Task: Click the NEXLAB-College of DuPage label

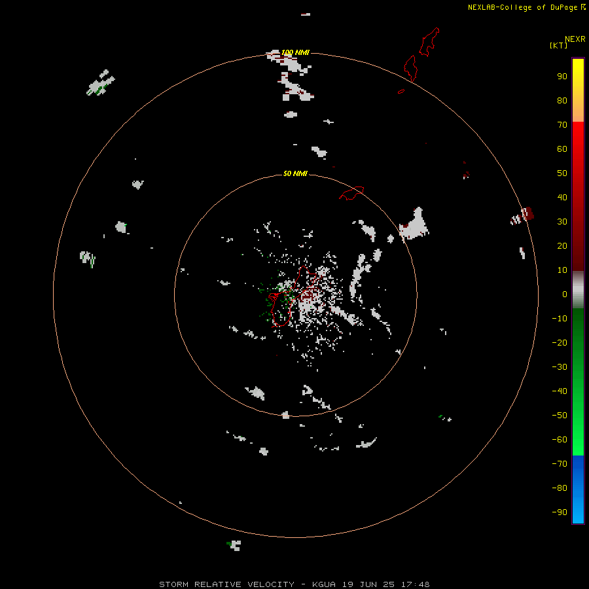Action: click(522, 7)
